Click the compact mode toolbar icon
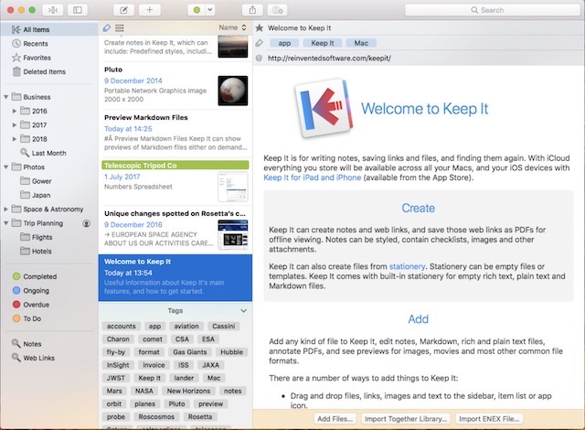 53,10
